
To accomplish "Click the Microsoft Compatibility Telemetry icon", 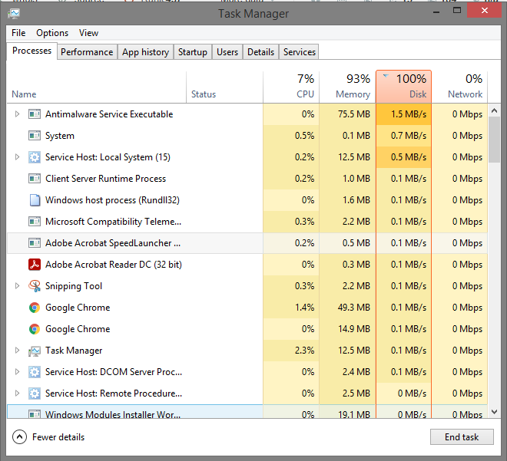I will click(35, 222).
